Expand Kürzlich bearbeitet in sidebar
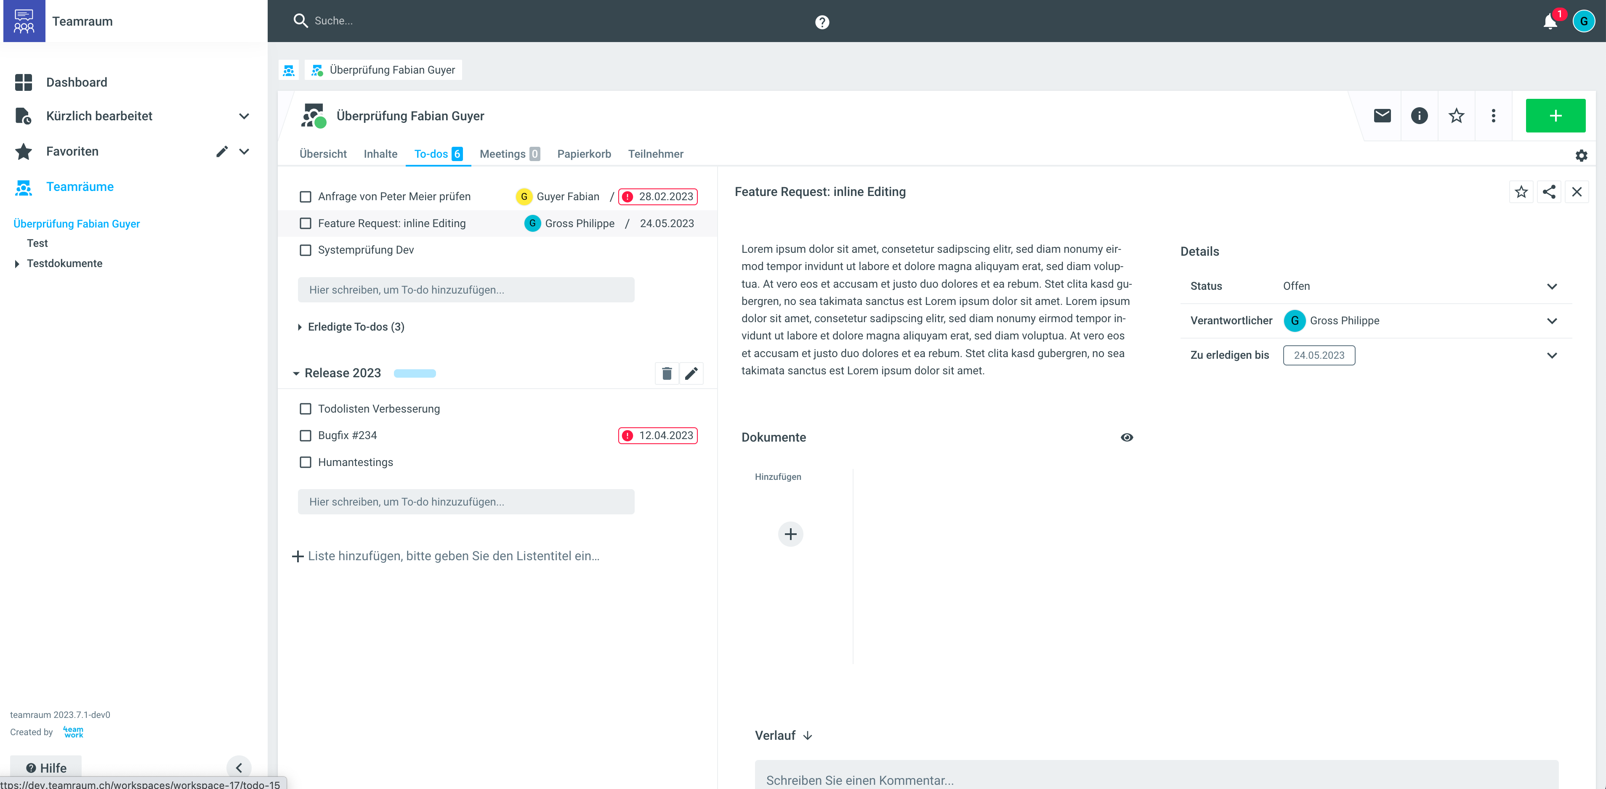The height and width of the screenshot is (789, 1606). [244, 116]
